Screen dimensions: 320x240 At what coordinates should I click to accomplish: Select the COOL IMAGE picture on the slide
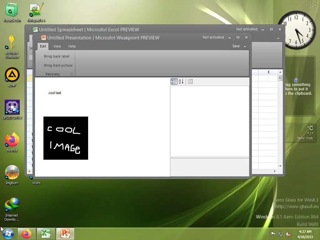[66, 138]
